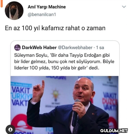Screen dimensions: 129x134
Task: Tap the tagged people icon on photo
Action: click(x=11, y=129)
